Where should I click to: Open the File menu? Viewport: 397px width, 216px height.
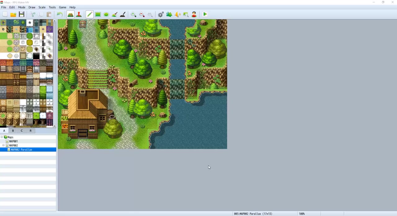tap(4, 7)
